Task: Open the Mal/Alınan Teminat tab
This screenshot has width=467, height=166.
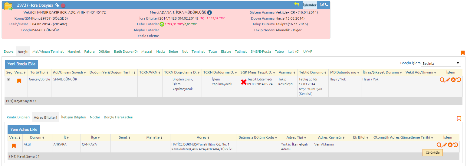Action: (48, 52)
